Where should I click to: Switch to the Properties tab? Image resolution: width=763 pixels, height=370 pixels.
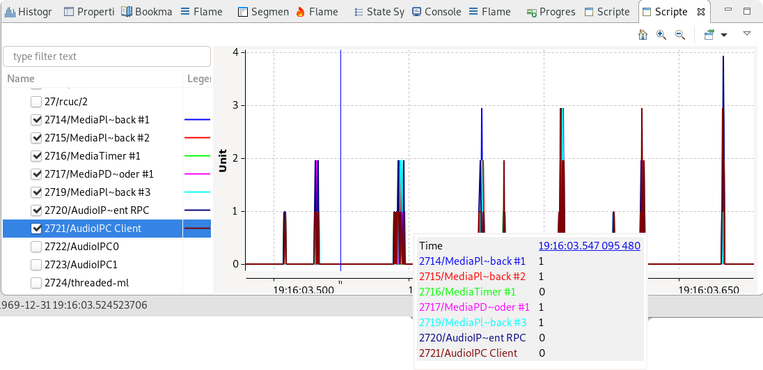(89, 12)
